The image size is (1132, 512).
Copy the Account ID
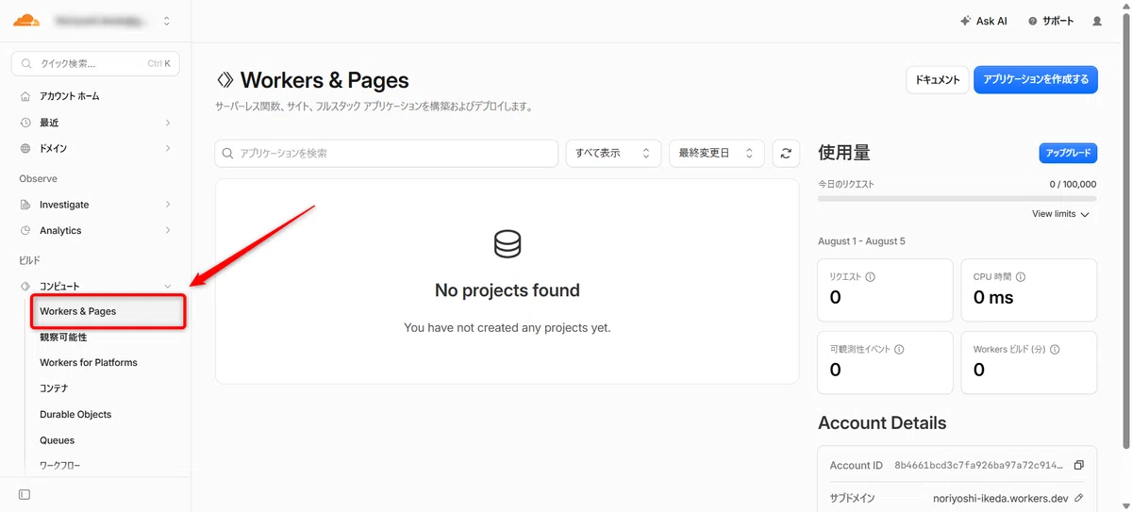[x=1079, y=465]
